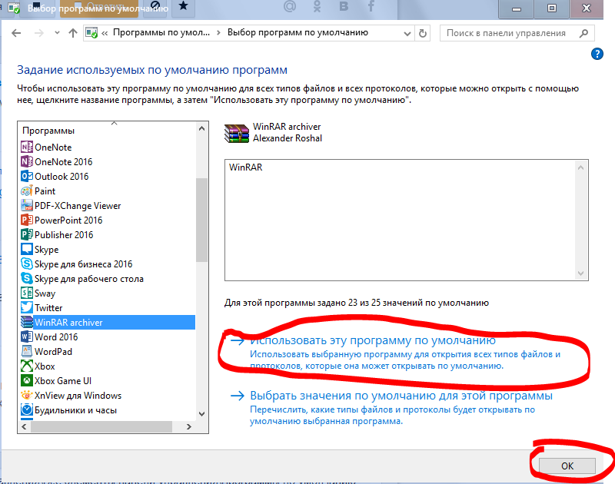Click the Будильники и часы clock icon
615x484 pixels.
click(x=27, y=409)
